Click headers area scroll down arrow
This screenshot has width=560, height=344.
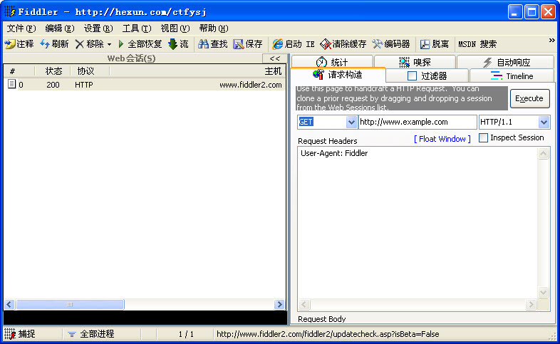(x=543, y=292)
